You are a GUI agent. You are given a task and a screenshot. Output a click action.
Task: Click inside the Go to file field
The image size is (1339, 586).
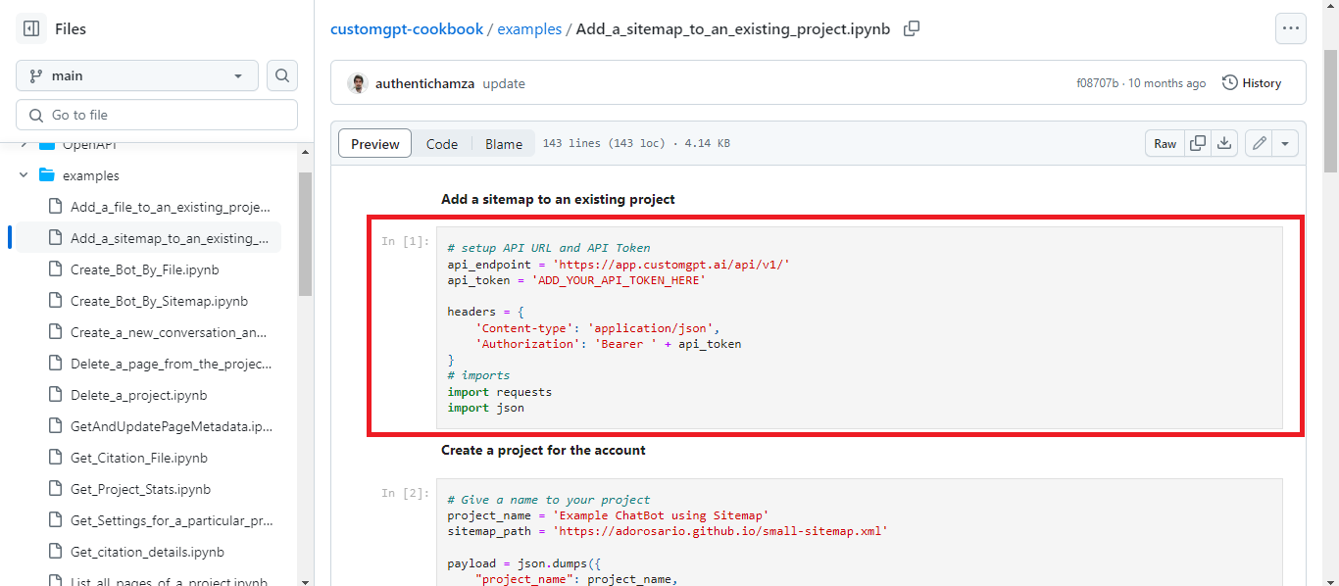pyautogui.click(x=157, y=115)
